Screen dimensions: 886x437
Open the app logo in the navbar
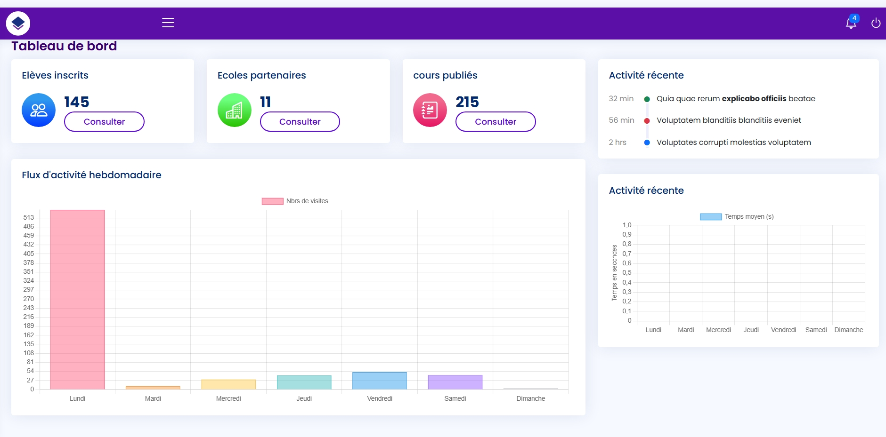tap(18, 23)
